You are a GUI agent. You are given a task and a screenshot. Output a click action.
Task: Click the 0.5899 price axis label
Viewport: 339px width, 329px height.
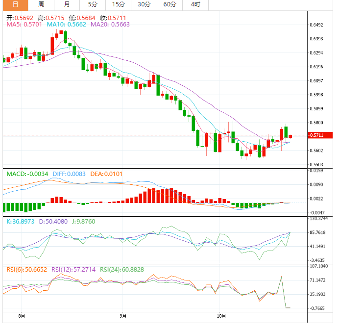tap(316, 109)
